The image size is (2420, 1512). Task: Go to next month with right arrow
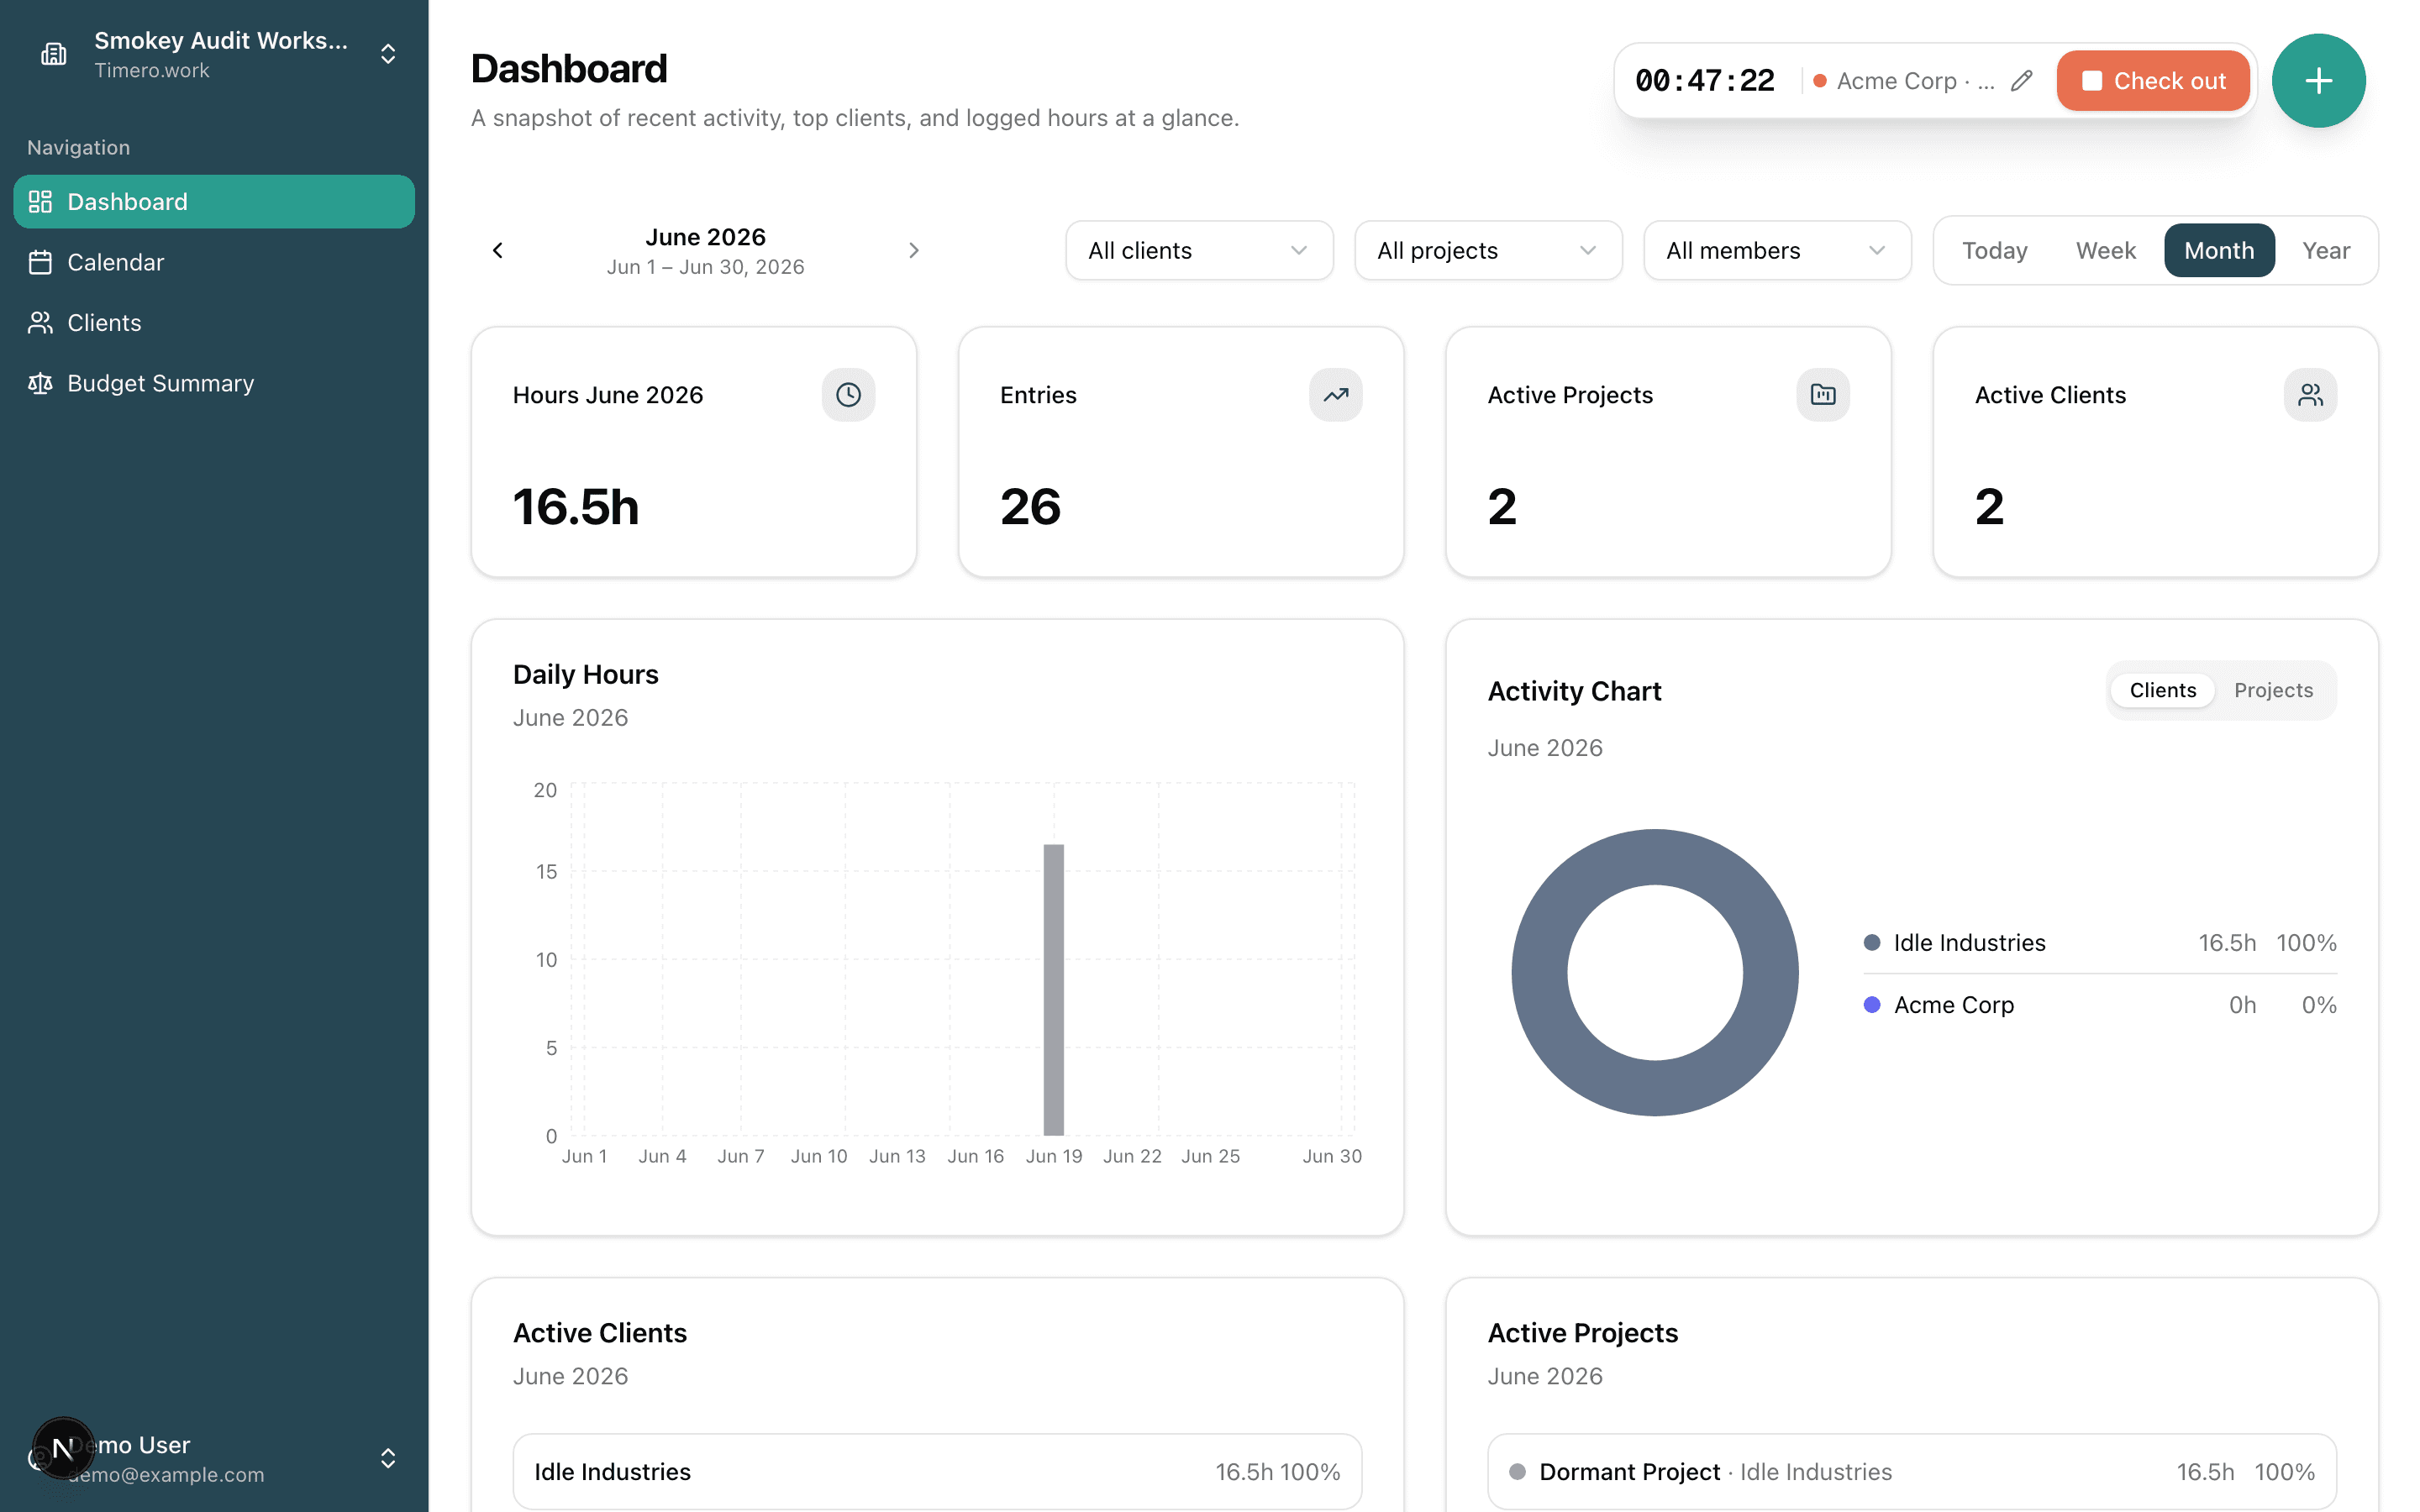913,251
